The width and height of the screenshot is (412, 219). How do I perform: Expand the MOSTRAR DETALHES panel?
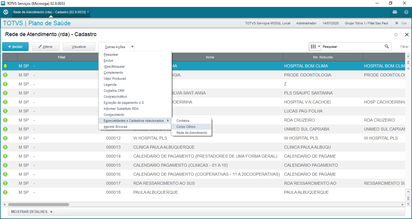point(32,212)
